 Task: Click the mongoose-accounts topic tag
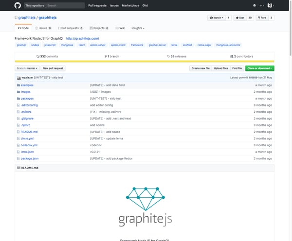pos(228,45)
